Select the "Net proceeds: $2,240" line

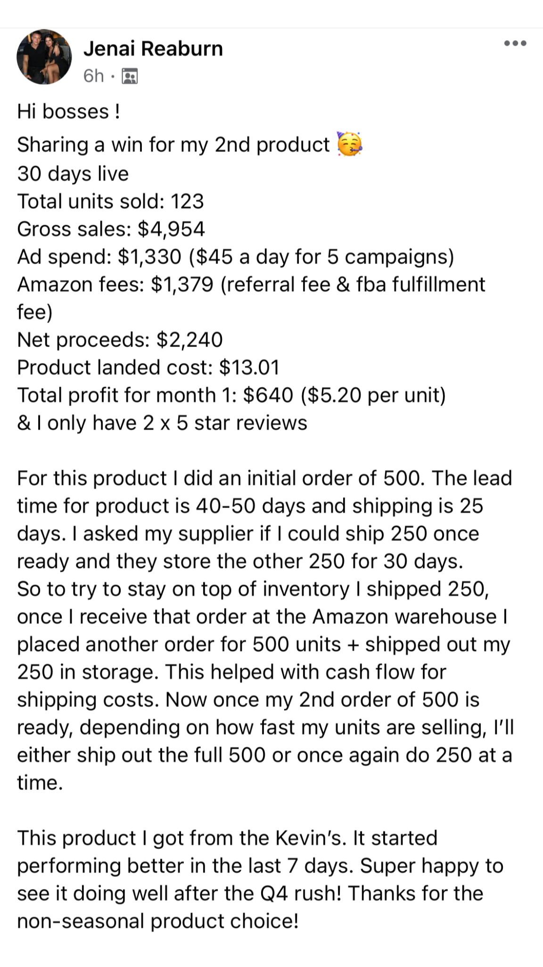120,340
